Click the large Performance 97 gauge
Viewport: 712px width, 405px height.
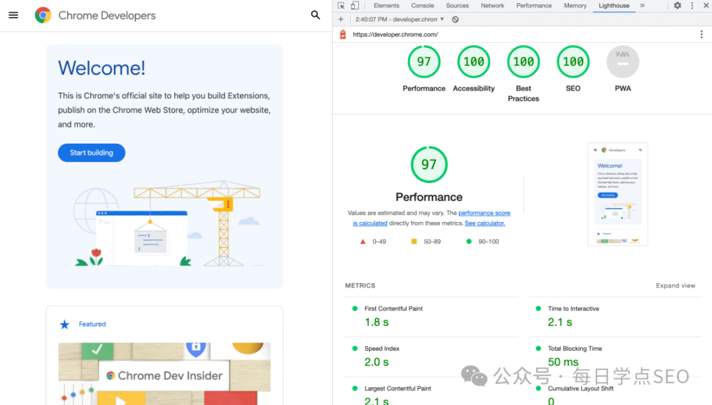pos(429,165)
